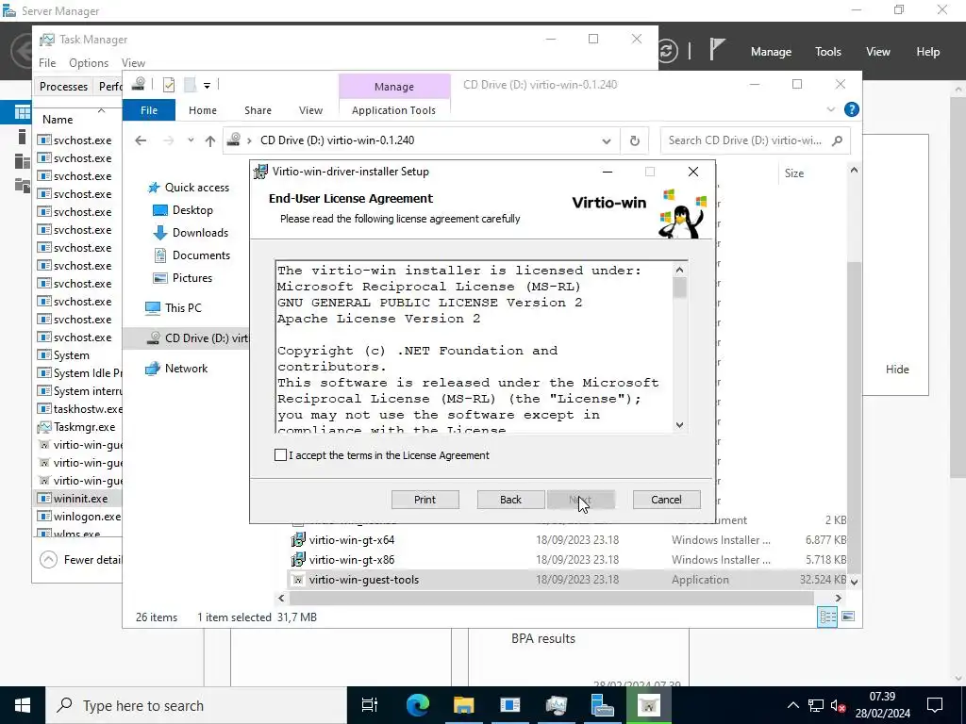Open Task Manager Options menu

tap(89, 63)
